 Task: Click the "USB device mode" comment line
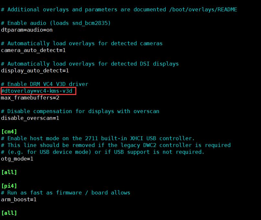(103, 152)
